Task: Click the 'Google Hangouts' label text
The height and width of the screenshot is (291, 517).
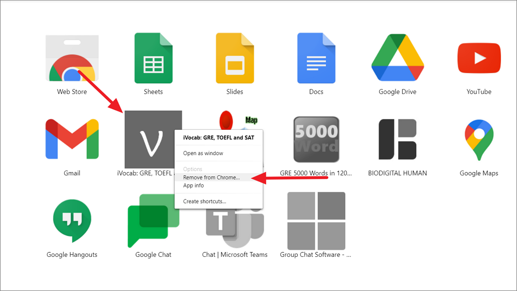Action: 72,254
